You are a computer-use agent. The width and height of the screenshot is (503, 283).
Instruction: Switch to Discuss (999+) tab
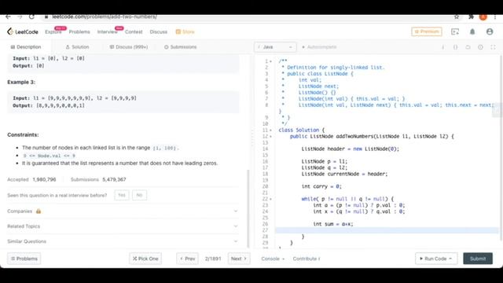129,47
